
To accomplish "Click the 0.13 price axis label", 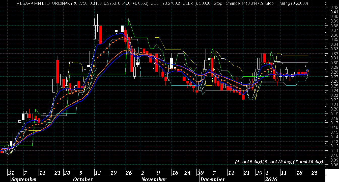I will 334,141.
